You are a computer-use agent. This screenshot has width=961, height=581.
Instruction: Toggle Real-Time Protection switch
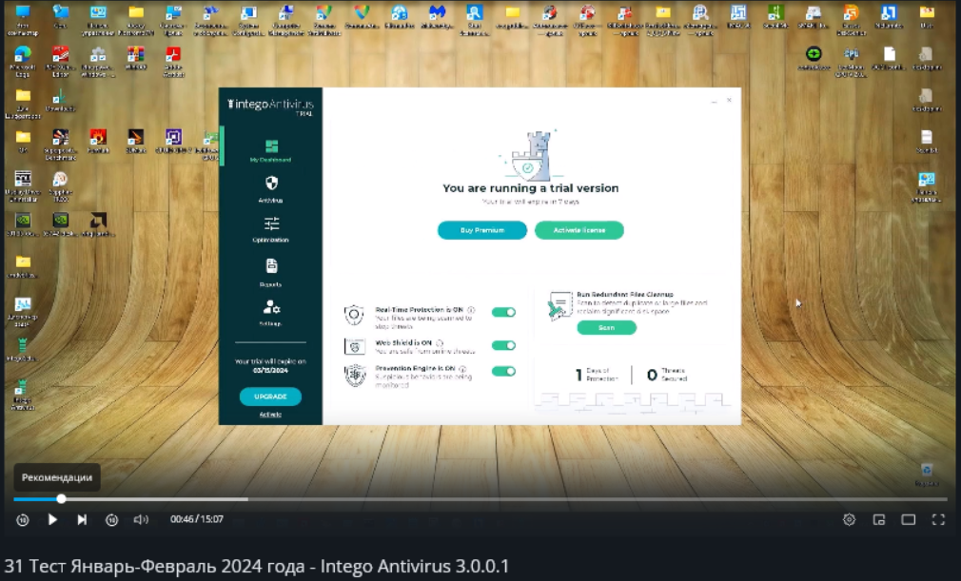(x=503, y=312)
